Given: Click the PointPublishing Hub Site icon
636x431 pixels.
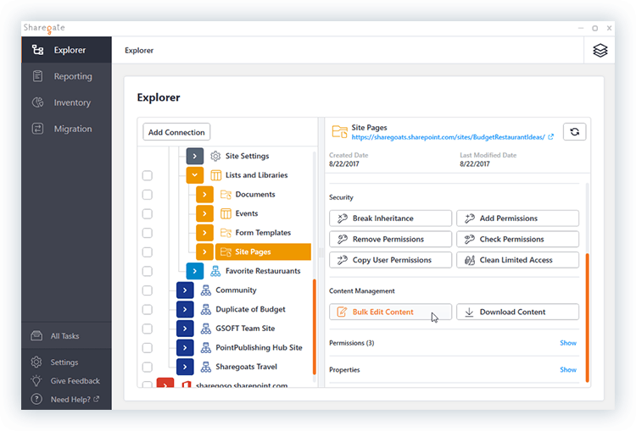Looking at the screenshot, I should point(206,347).
